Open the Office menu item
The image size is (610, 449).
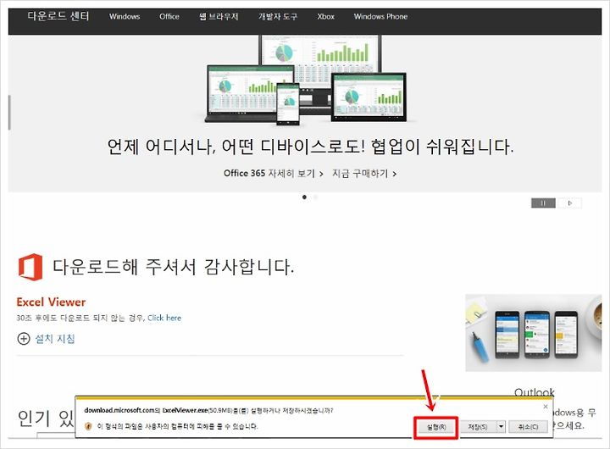tap(169, 16)
